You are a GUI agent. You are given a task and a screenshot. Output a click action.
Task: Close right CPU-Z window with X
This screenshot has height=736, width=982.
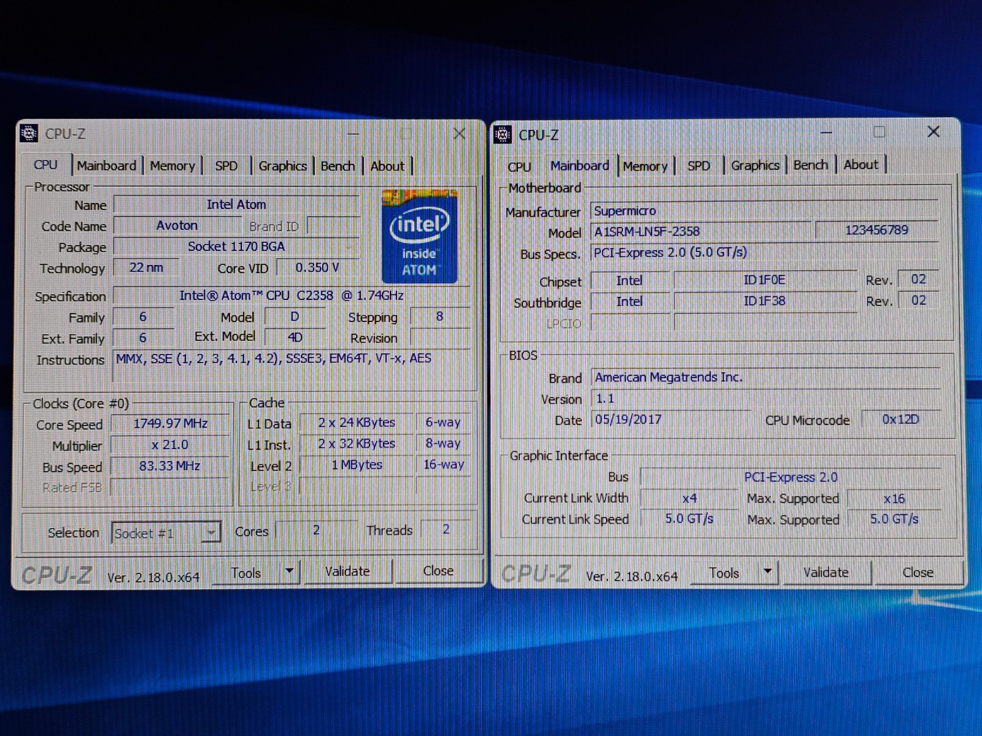(934, 131)
